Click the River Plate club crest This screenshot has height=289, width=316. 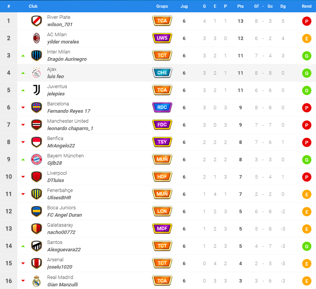point(37,21)
